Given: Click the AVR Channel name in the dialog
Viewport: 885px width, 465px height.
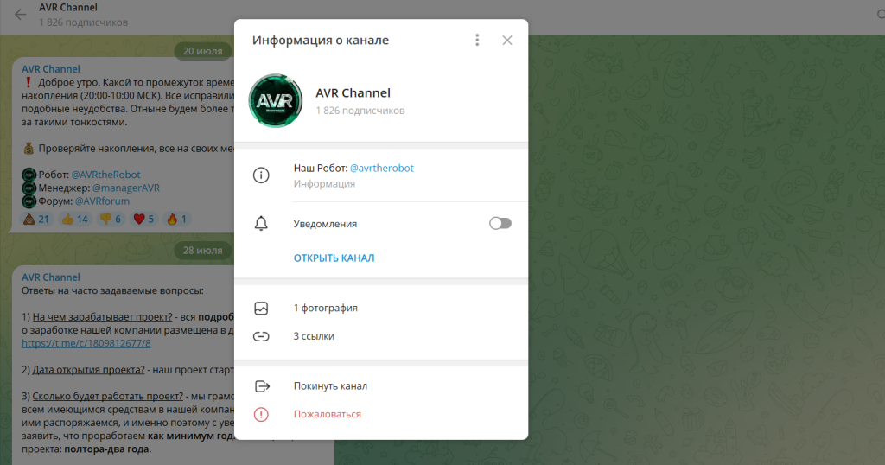Looking at the screenshot, I should coord(353,93).
